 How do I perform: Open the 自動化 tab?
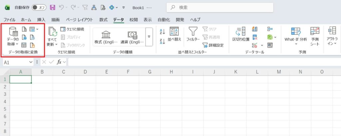coord(164,20)
